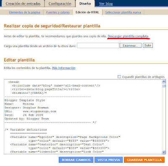Viewport: 168px width, 166px height.
Task: Click the linkcolor Variable line
Action: (57, 152)
